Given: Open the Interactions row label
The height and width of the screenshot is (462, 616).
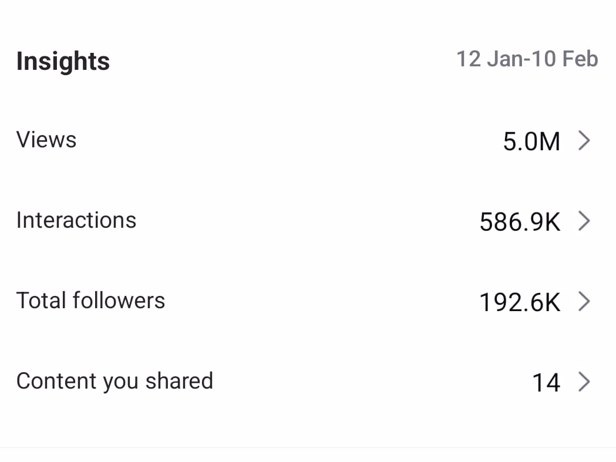Looking at the screenshot, I should point(76,220).
